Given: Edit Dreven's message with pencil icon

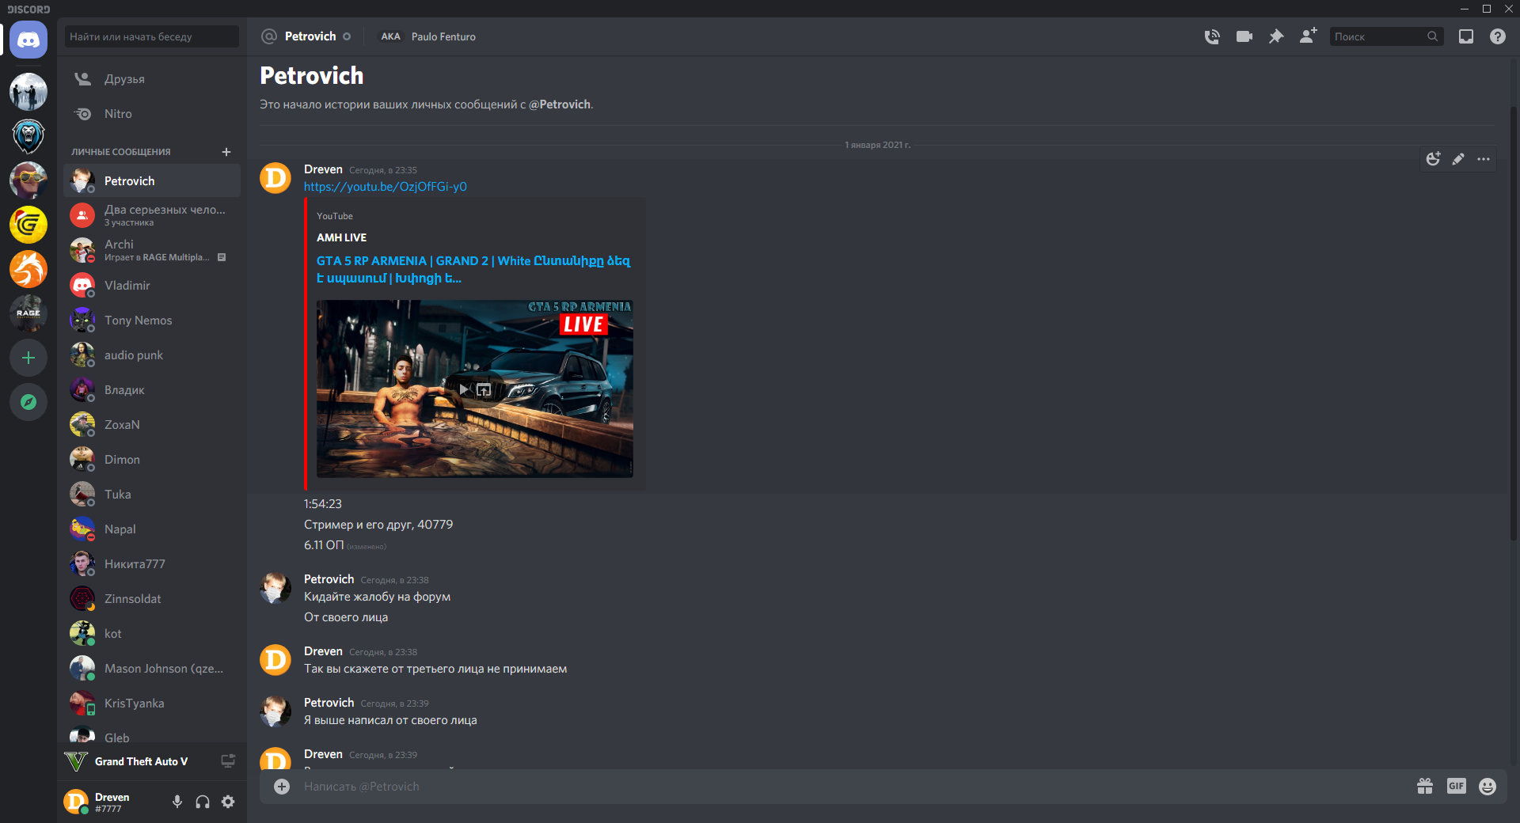Looking at the screenshot, I should (1458, 159).
